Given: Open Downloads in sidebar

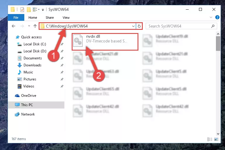Looking at the screenshot, I should (32, 65).
